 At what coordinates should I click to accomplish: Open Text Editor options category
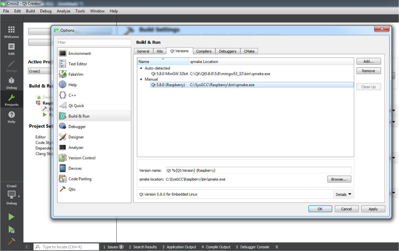(94, 64)
